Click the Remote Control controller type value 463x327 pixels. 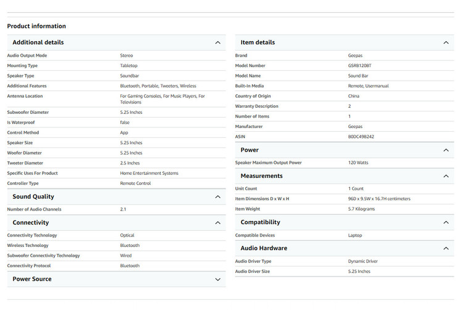coord(135,184)
